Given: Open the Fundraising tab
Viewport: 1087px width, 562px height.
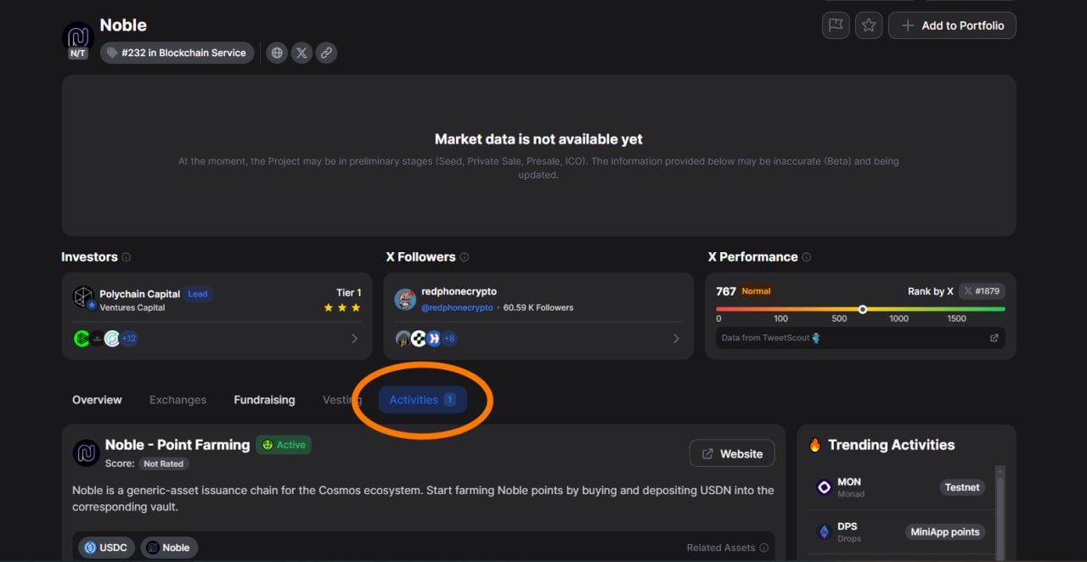Looking at the screenshot, I should coord(265,400).
